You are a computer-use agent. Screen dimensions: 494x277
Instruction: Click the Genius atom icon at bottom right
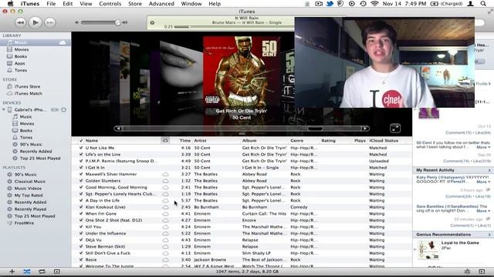click(467, 272)
